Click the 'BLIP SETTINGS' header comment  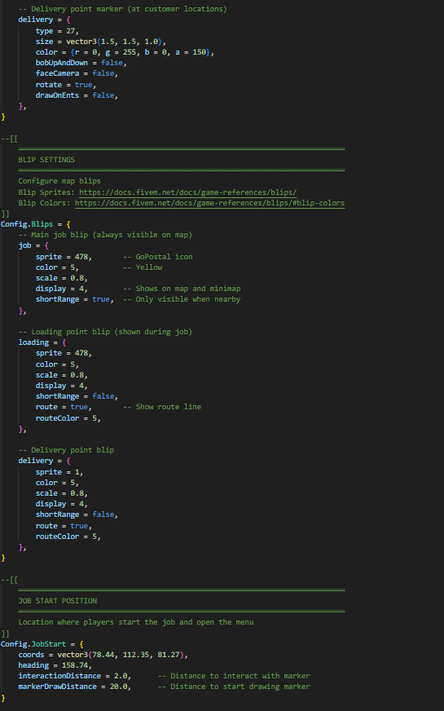coord(46,160)
